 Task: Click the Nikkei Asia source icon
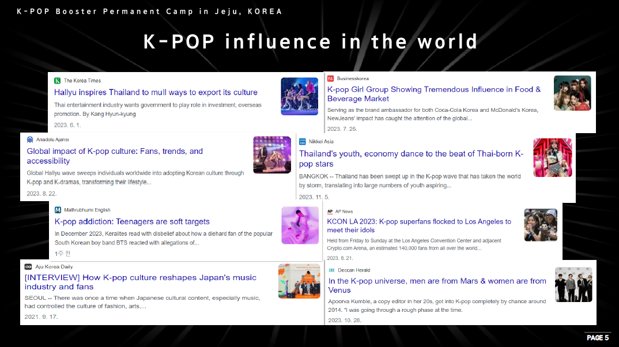pos(303,141)
